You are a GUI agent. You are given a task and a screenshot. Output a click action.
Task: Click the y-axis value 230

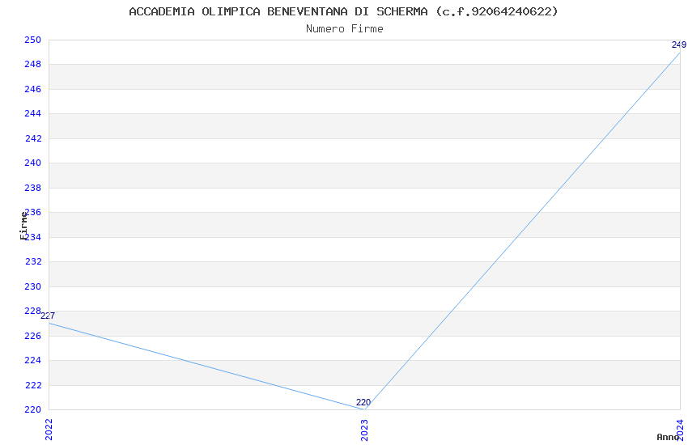tap(33, 286)
